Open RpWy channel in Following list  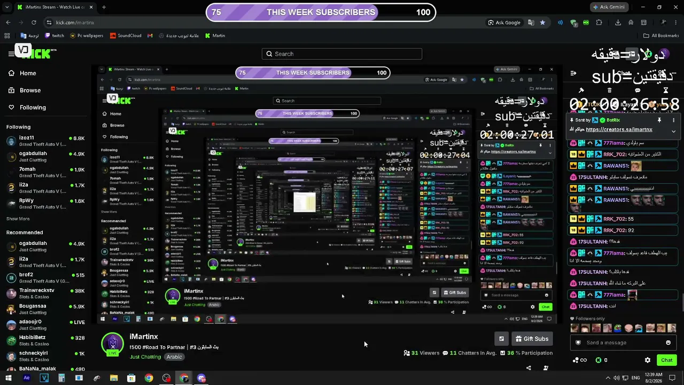pos(45,203)
